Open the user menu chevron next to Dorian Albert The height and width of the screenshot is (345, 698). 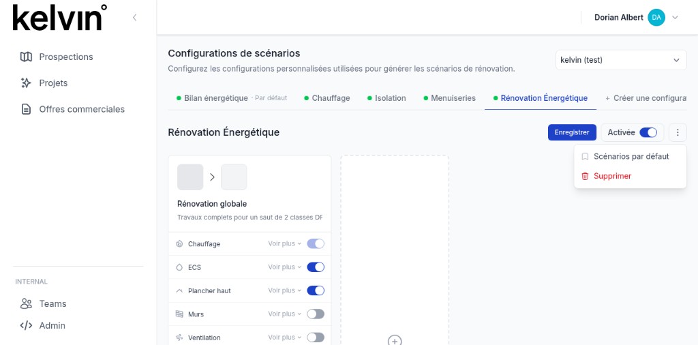point(675,18)
